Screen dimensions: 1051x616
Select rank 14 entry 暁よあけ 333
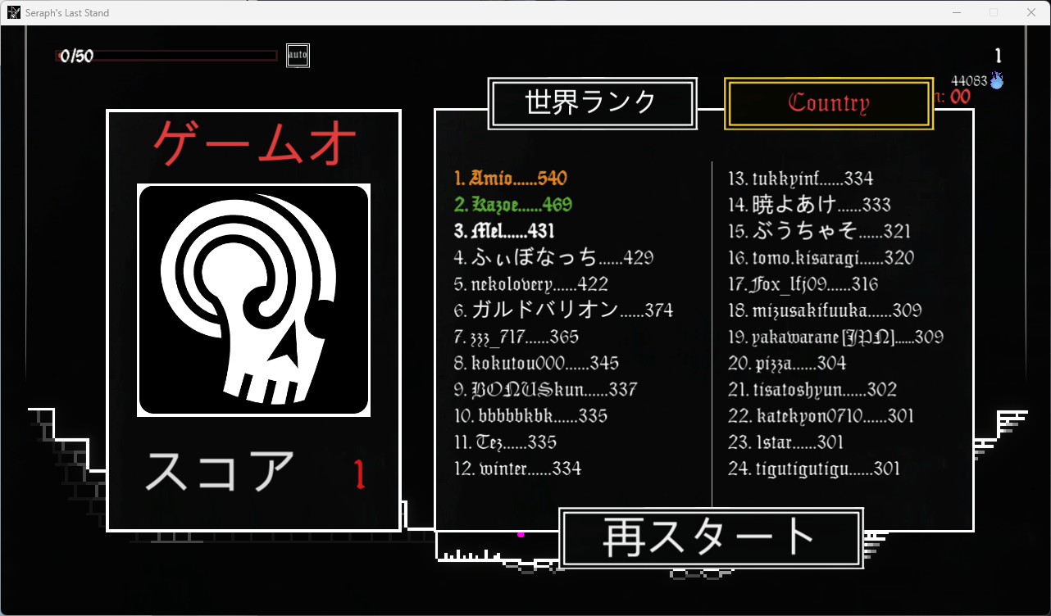810,205
